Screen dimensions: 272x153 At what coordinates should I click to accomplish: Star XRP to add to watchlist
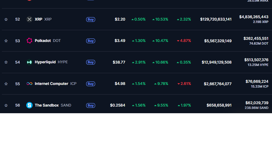click(6, 19)
